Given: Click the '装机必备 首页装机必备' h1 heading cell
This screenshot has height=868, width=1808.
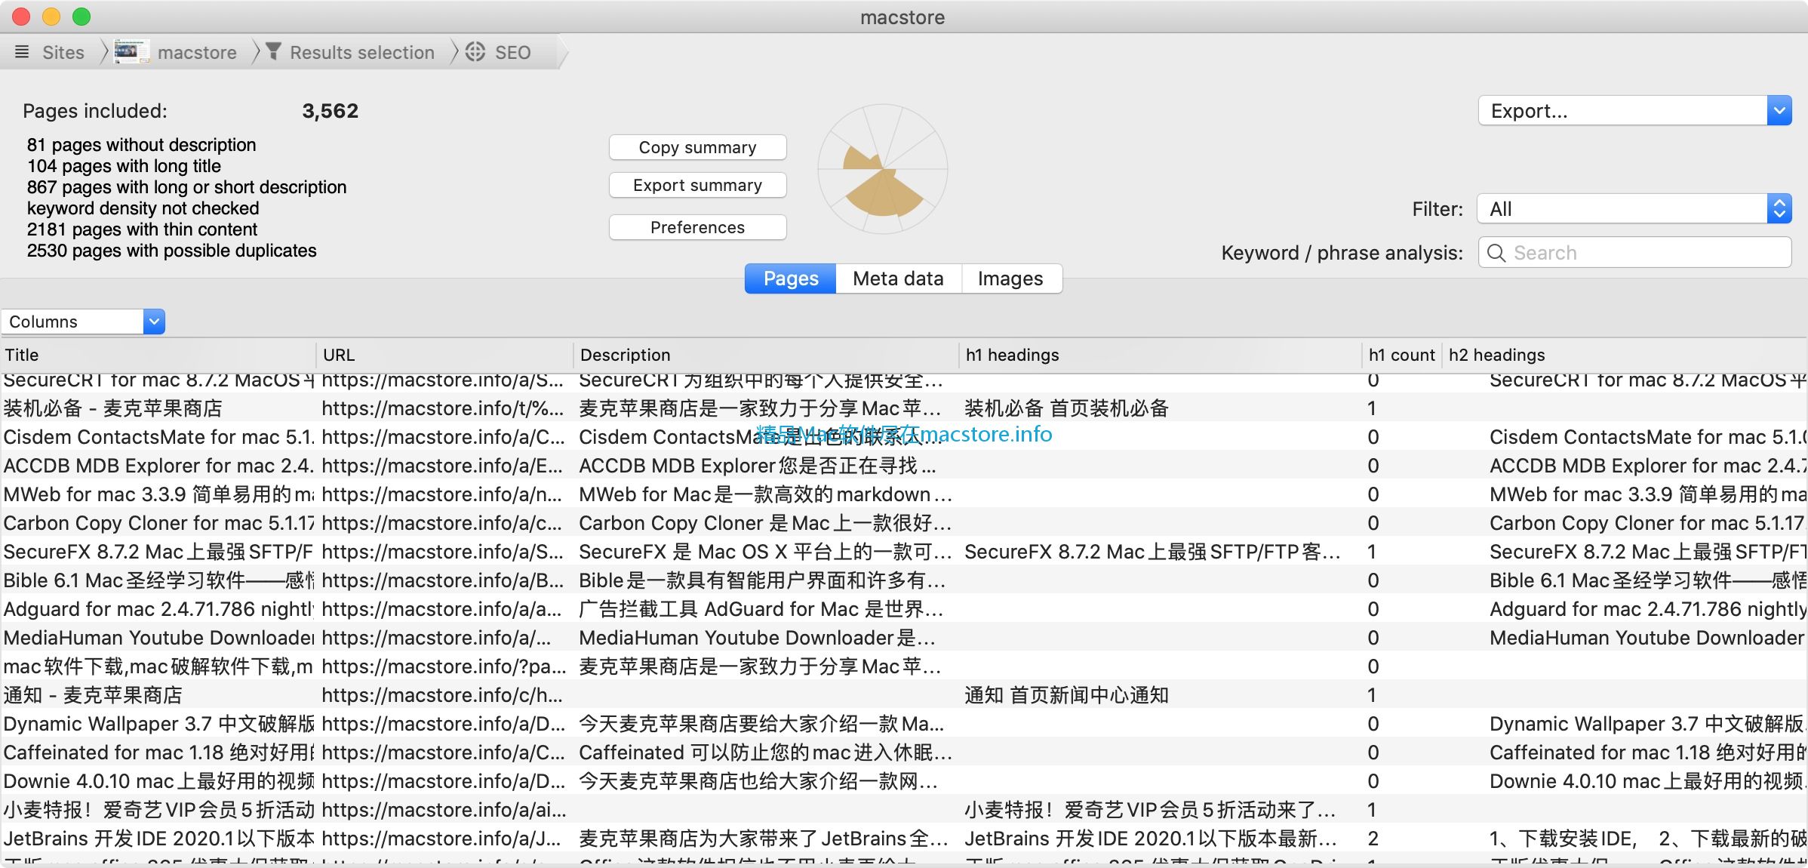Looking at the screenshot, I should [1066, 408].
